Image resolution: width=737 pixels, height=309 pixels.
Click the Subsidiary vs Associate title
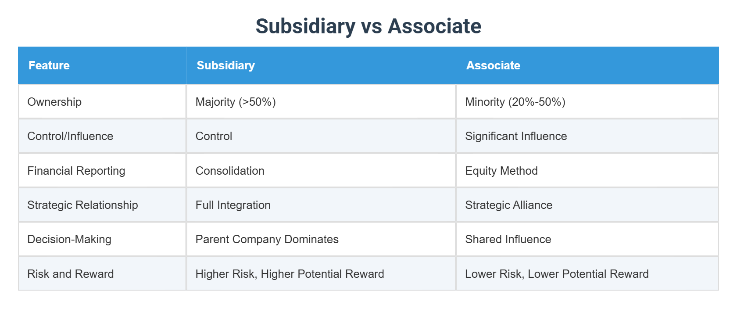tap(368, 26)
